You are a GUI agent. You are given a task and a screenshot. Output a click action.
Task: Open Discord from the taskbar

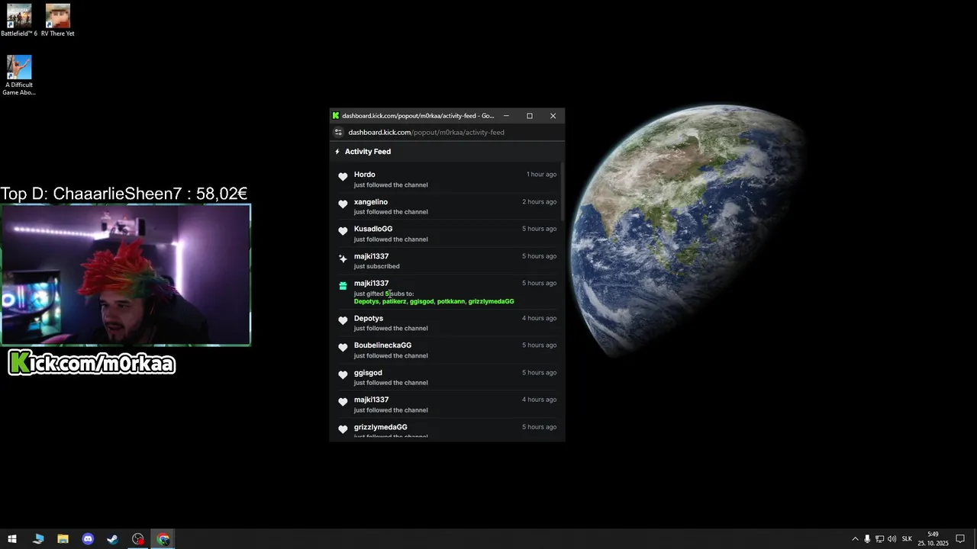click(88, 539)
